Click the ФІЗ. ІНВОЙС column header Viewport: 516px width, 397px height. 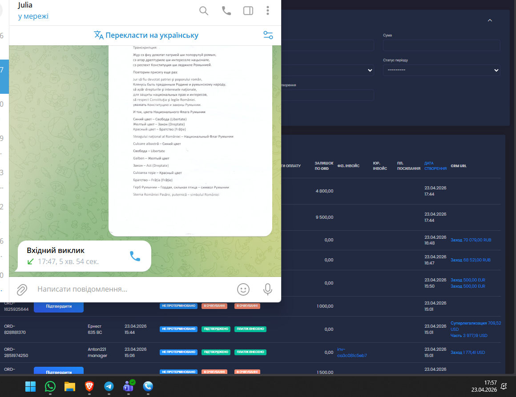348,166
